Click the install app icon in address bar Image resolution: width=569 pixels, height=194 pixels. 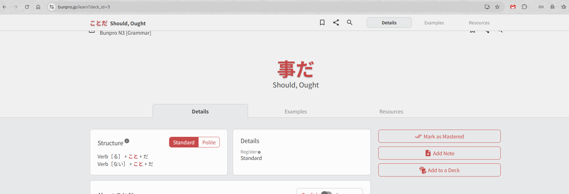coord(487,7)
